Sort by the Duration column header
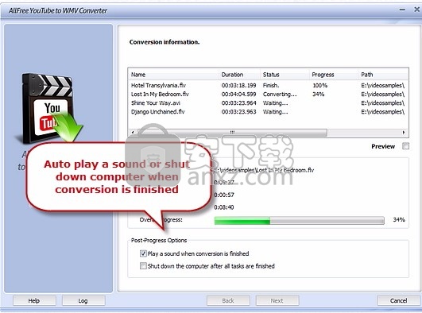 click(x=239, y=75)
